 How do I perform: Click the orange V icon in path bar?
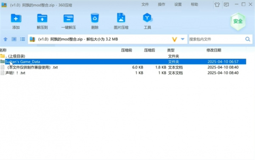[x=174, y=39]
